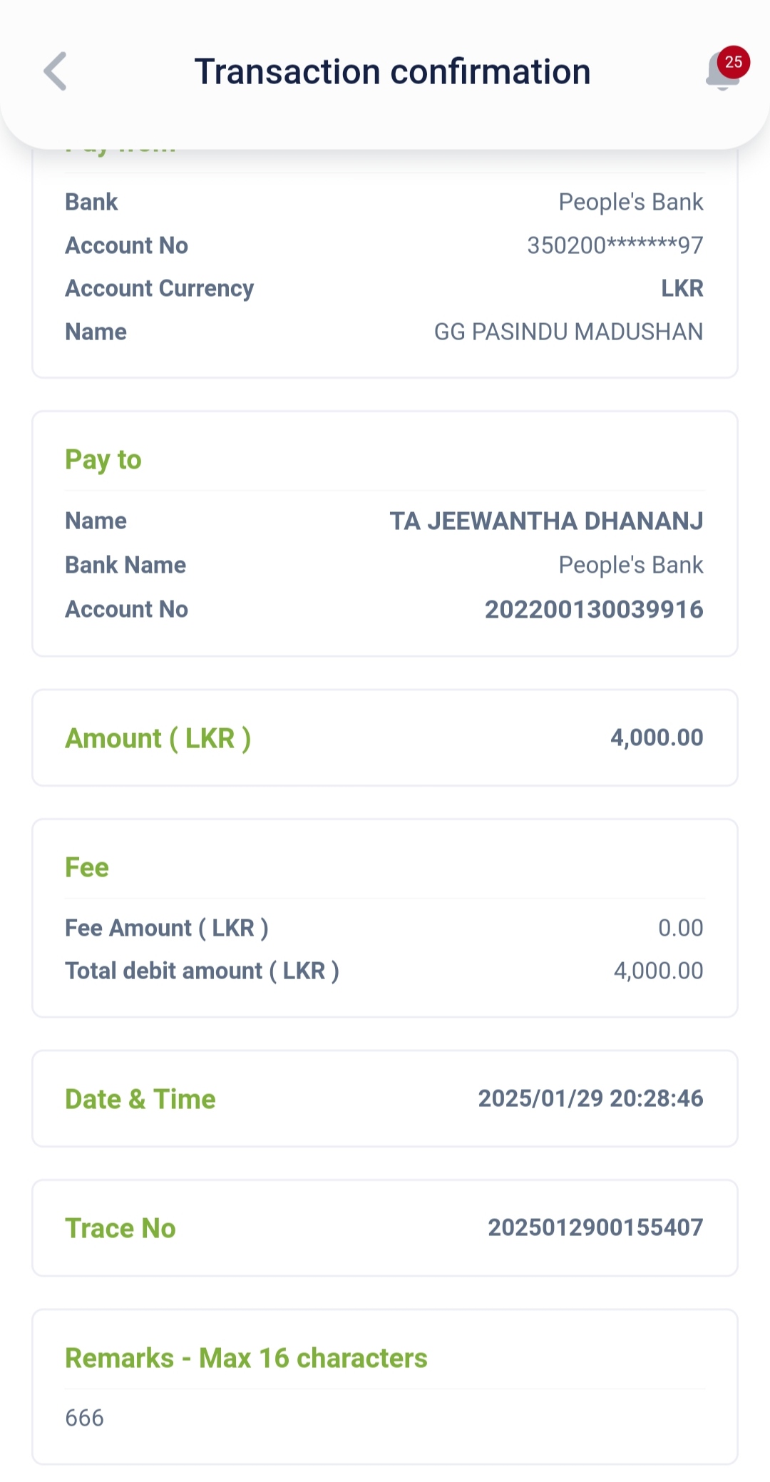Tap the Total debit amount value
Viewport: 770px width, 1482px height.
click(658, 971)
